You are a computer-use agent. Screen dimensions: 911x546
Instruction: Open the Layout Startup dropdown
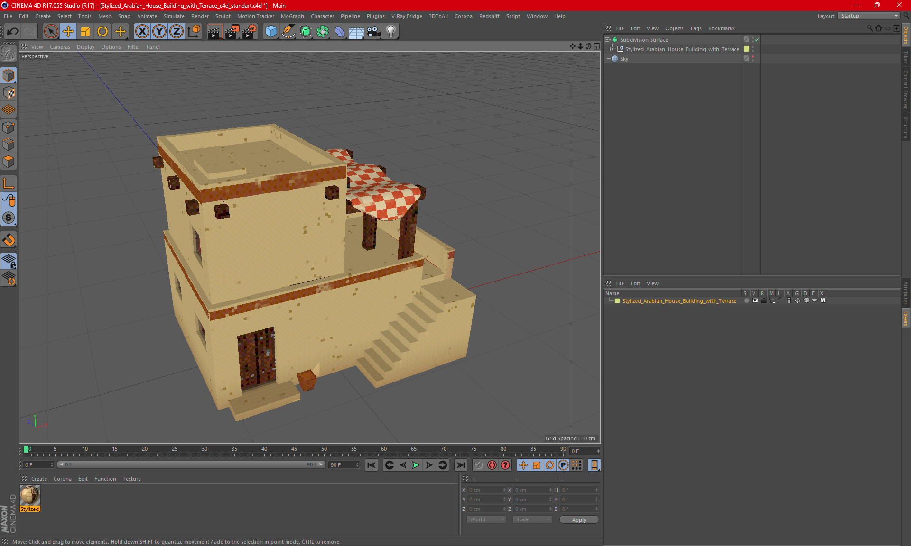pos(869,16)
